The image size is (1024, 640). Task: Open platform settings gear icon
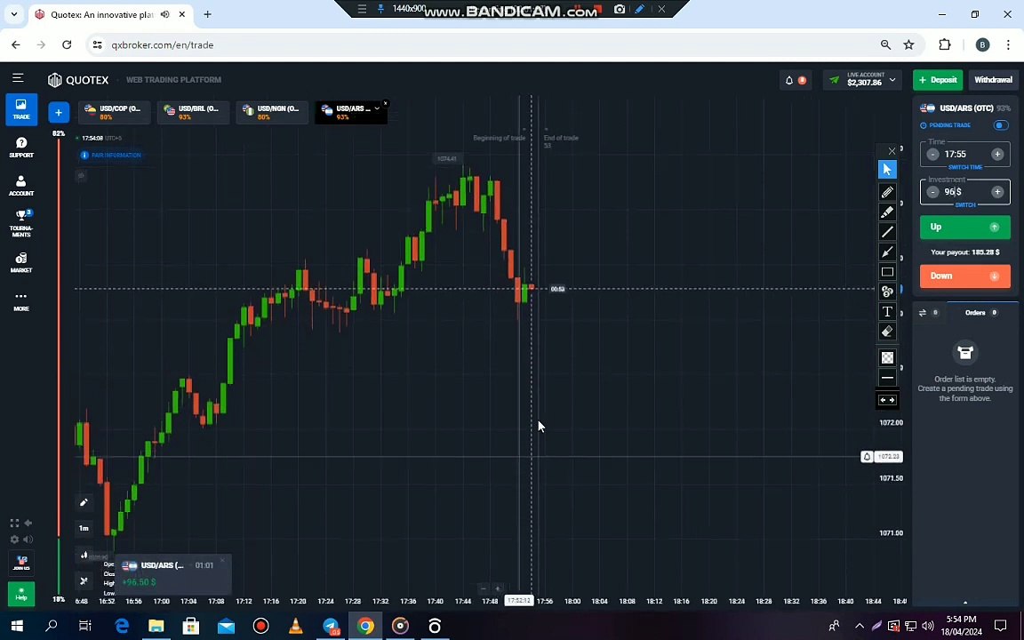point(14,540)
